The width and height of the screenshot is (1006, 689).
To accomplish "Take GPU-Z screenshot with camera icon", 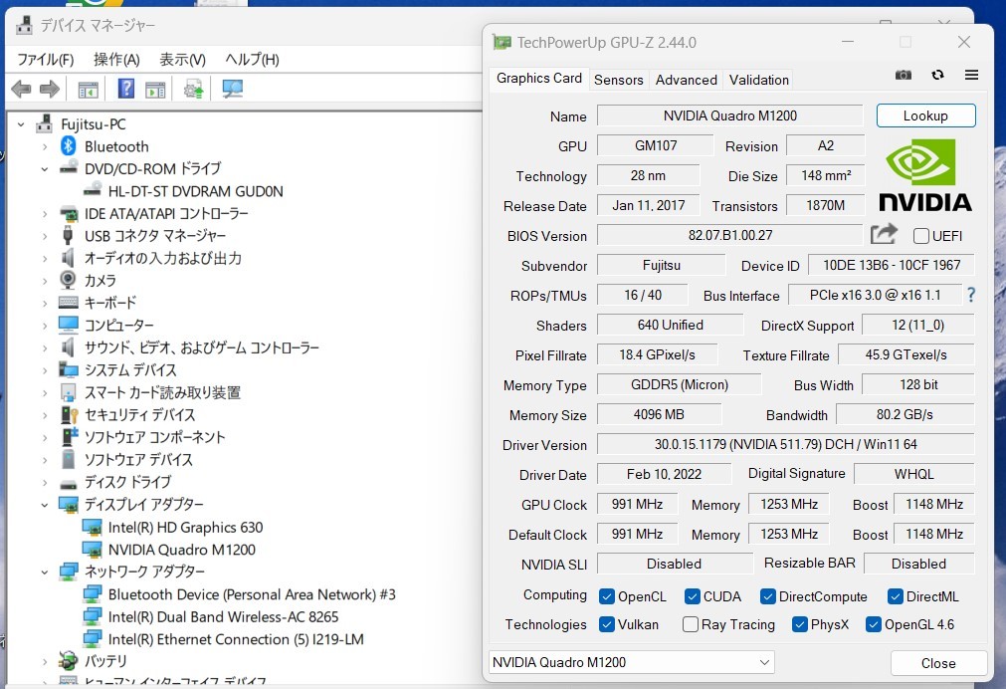I will 904,75.
